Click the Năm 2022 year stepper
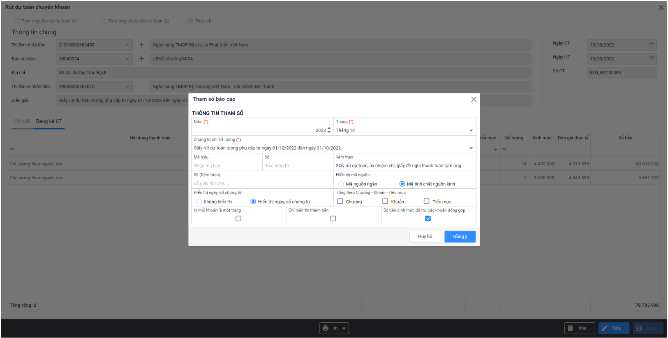This screenshot has width=668, height=338. click(x=329, y=130)
